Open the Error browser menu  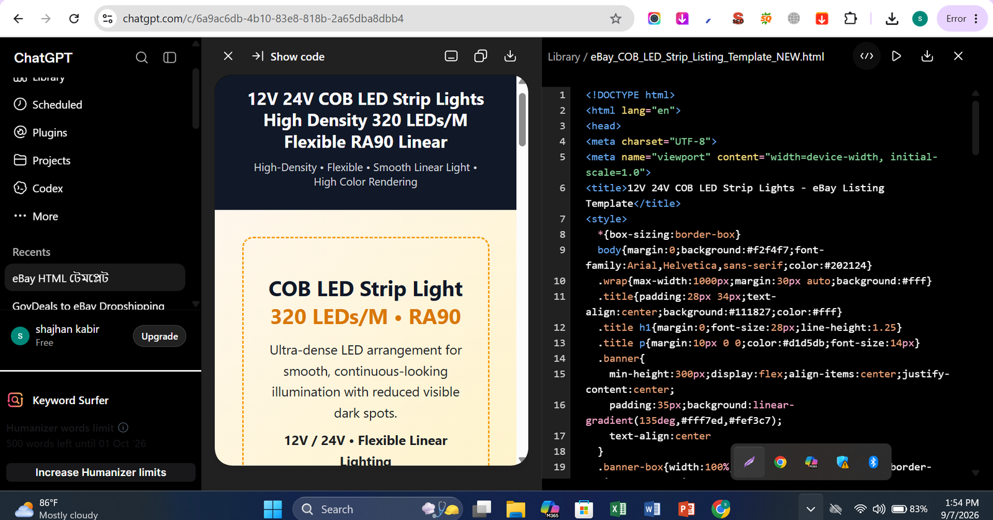[963, 19]
